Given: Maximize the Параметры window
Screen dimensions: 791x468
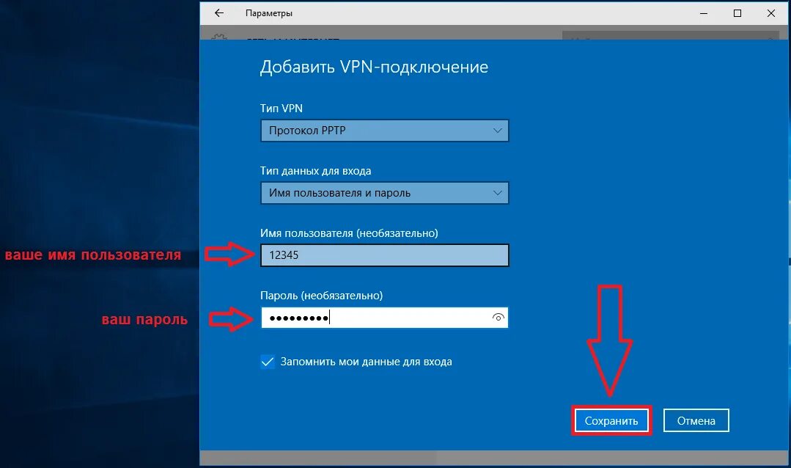Looking at the screenshot, I should [x=737, y=13].
